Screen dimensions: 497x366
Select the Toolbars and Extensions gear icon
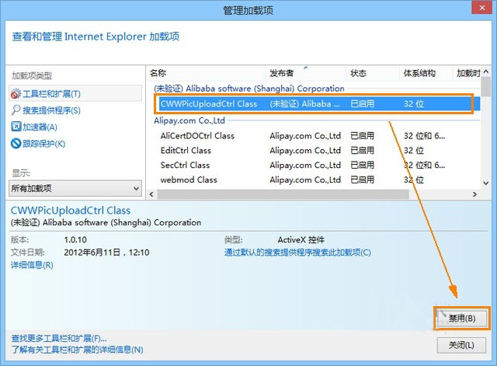pyautogui.click(x=16, y=94)
